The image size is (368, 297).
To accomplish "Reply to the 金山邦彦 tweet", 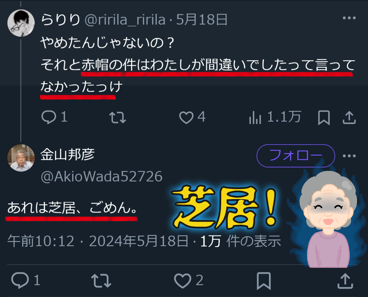I will pos(20,280).
